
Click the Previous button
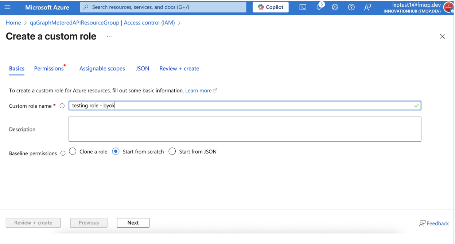tap(89, 223)
